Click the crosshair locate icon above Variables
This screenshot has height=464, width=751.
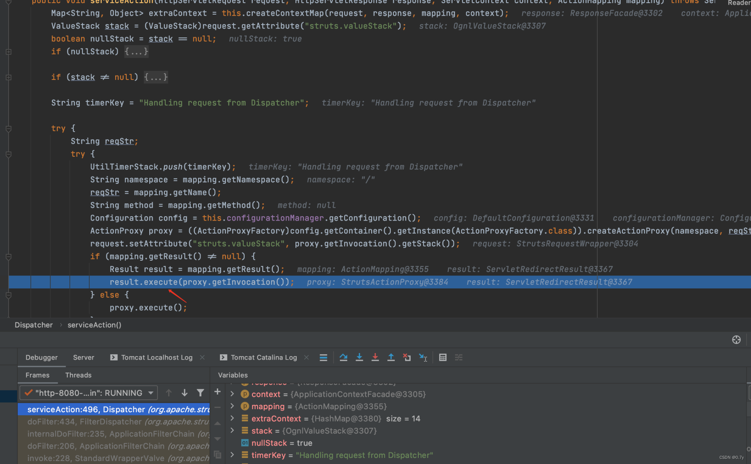coord(736,340)
